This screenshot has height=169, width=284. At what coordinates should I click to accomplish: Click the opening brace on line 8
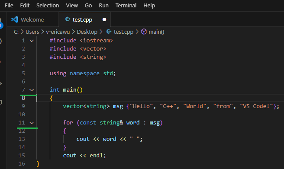(x=52, y=98)
